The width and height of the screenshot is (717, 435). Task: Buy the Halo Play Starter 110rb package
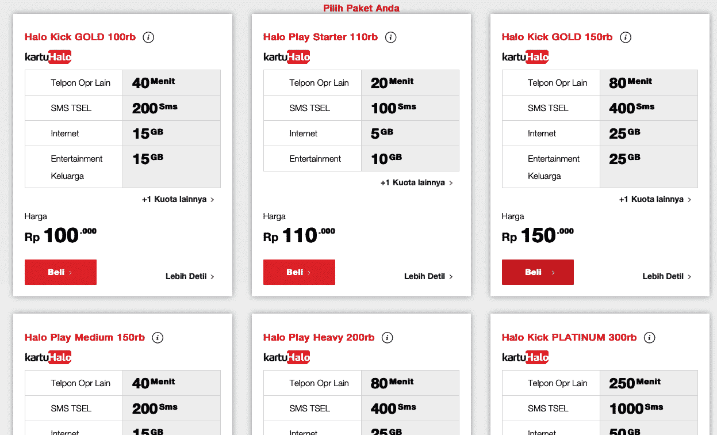pos(299,272)
